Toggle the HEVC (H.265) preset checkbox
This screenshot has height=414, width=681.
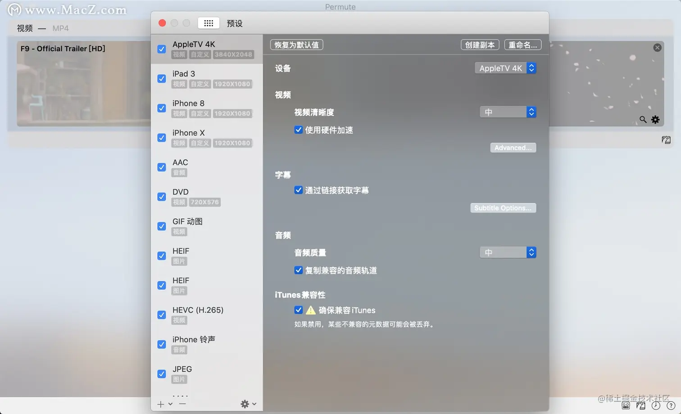162,315
